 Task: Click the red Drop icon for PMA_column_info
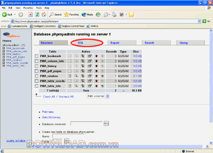(96, 61)
